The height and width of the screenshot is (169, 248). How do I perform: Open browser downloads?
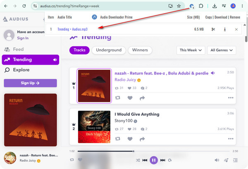point(215,6)
